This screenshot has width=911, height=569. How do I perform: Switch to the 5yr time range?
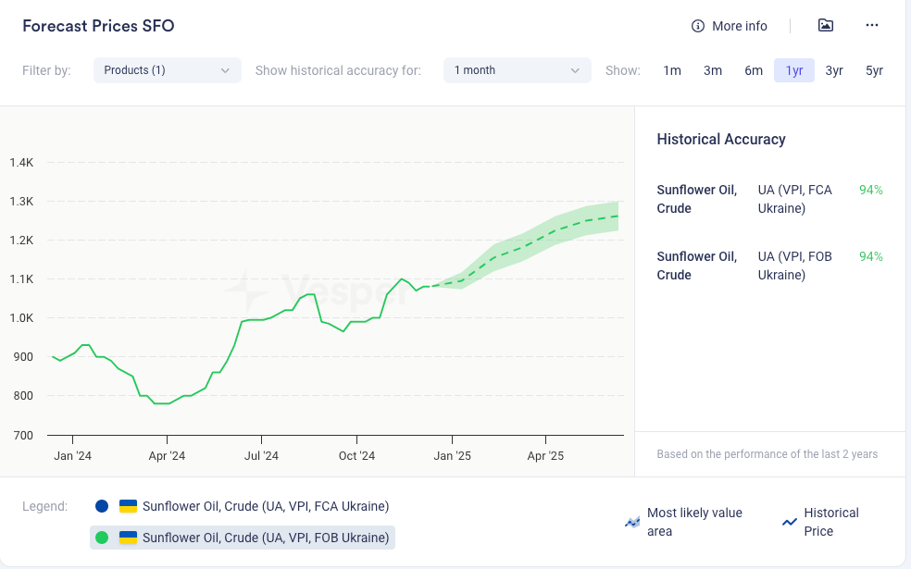click(x=874, y=70)
